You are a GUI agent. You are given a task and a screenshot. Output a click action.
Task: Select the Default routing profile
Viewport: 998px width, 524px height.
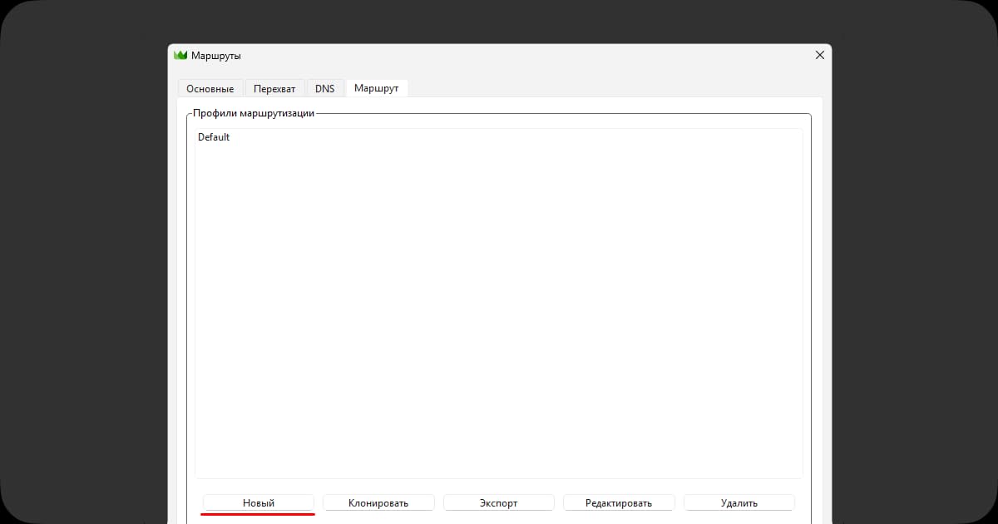coord(214,137)
